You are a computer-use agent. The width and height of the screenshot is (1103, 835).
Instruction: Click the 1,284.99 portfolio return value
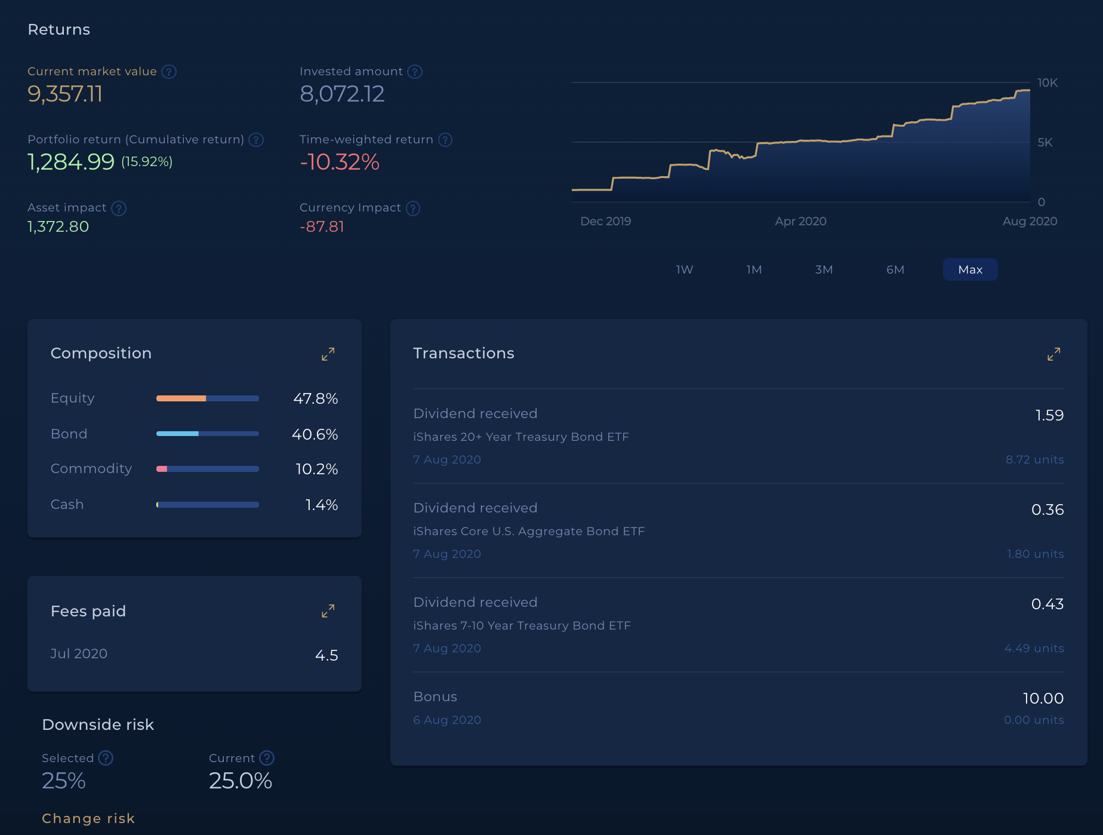coord(71,162)
